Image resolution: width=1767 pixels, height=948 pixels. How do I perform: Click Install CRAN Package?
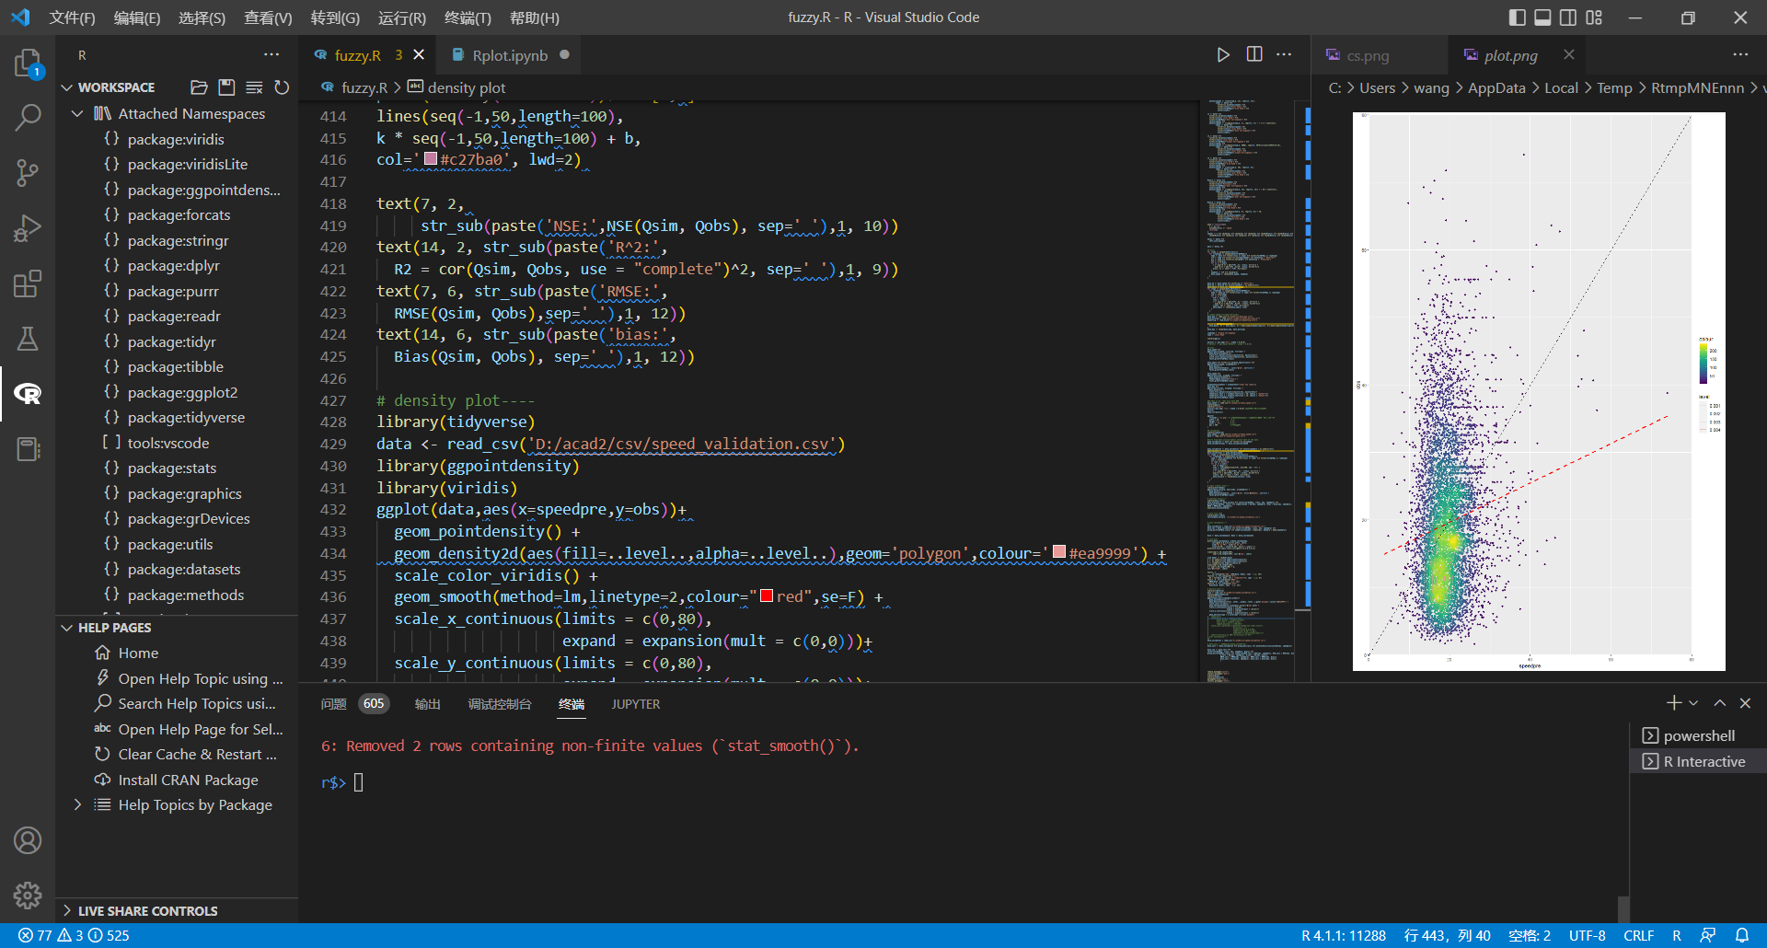click(x=188, y=780)
